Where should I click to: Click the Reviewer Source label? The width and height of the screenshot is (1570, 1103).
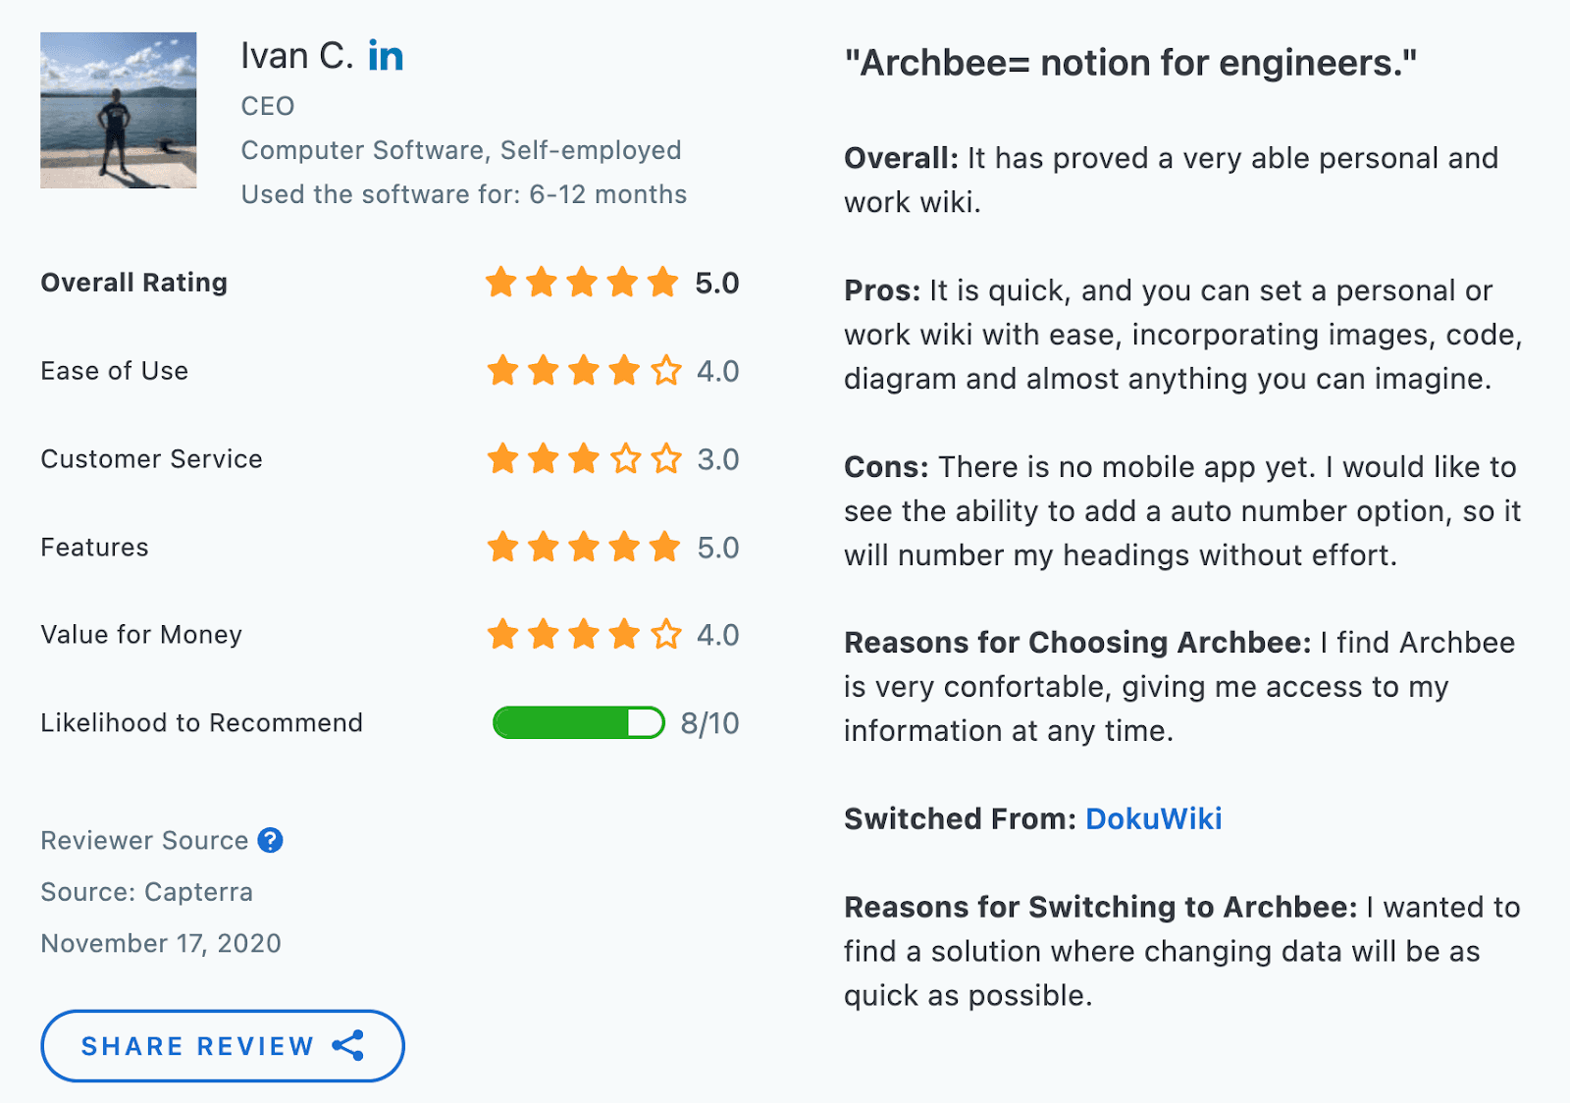(144, 841)
